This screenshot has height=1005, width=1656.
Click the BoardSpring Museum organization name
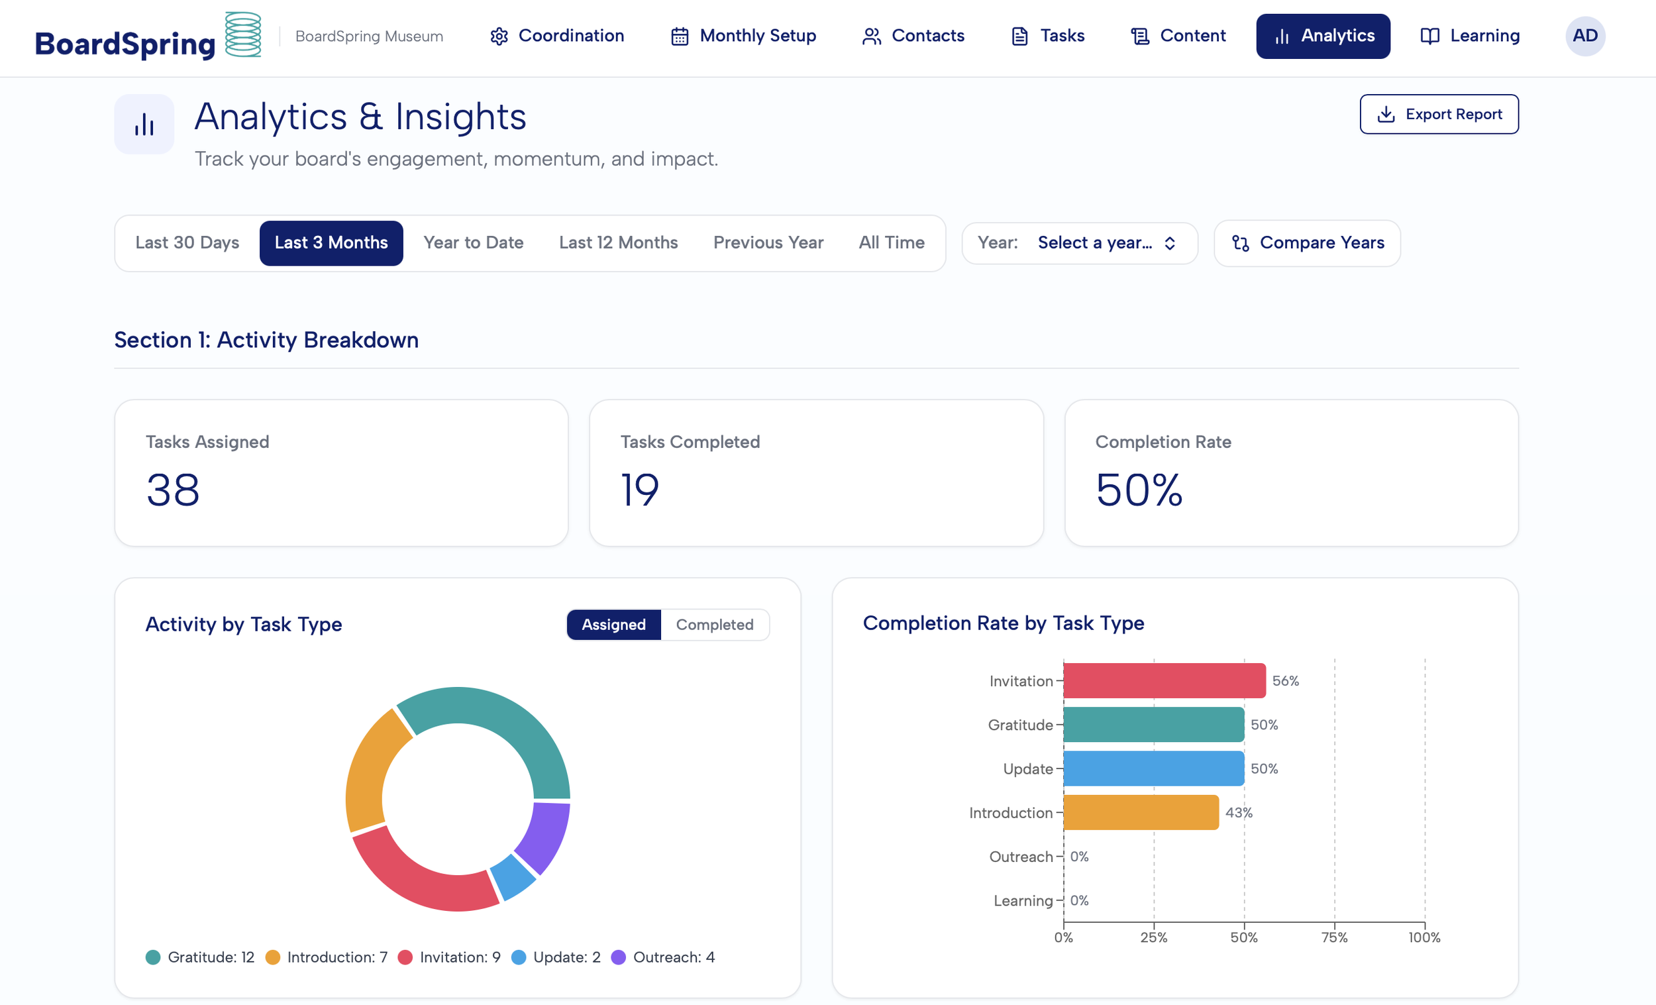(369, 36)
